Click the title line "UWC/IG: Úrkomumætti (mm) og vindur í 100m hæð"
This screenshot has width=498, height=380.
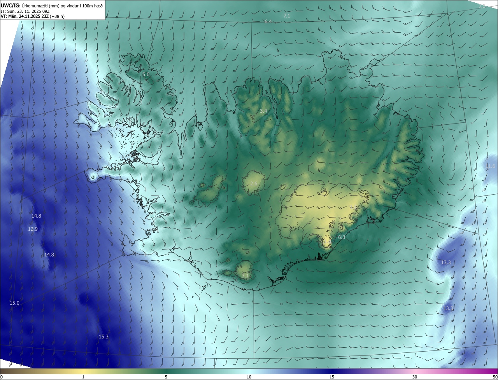[52, 5]
